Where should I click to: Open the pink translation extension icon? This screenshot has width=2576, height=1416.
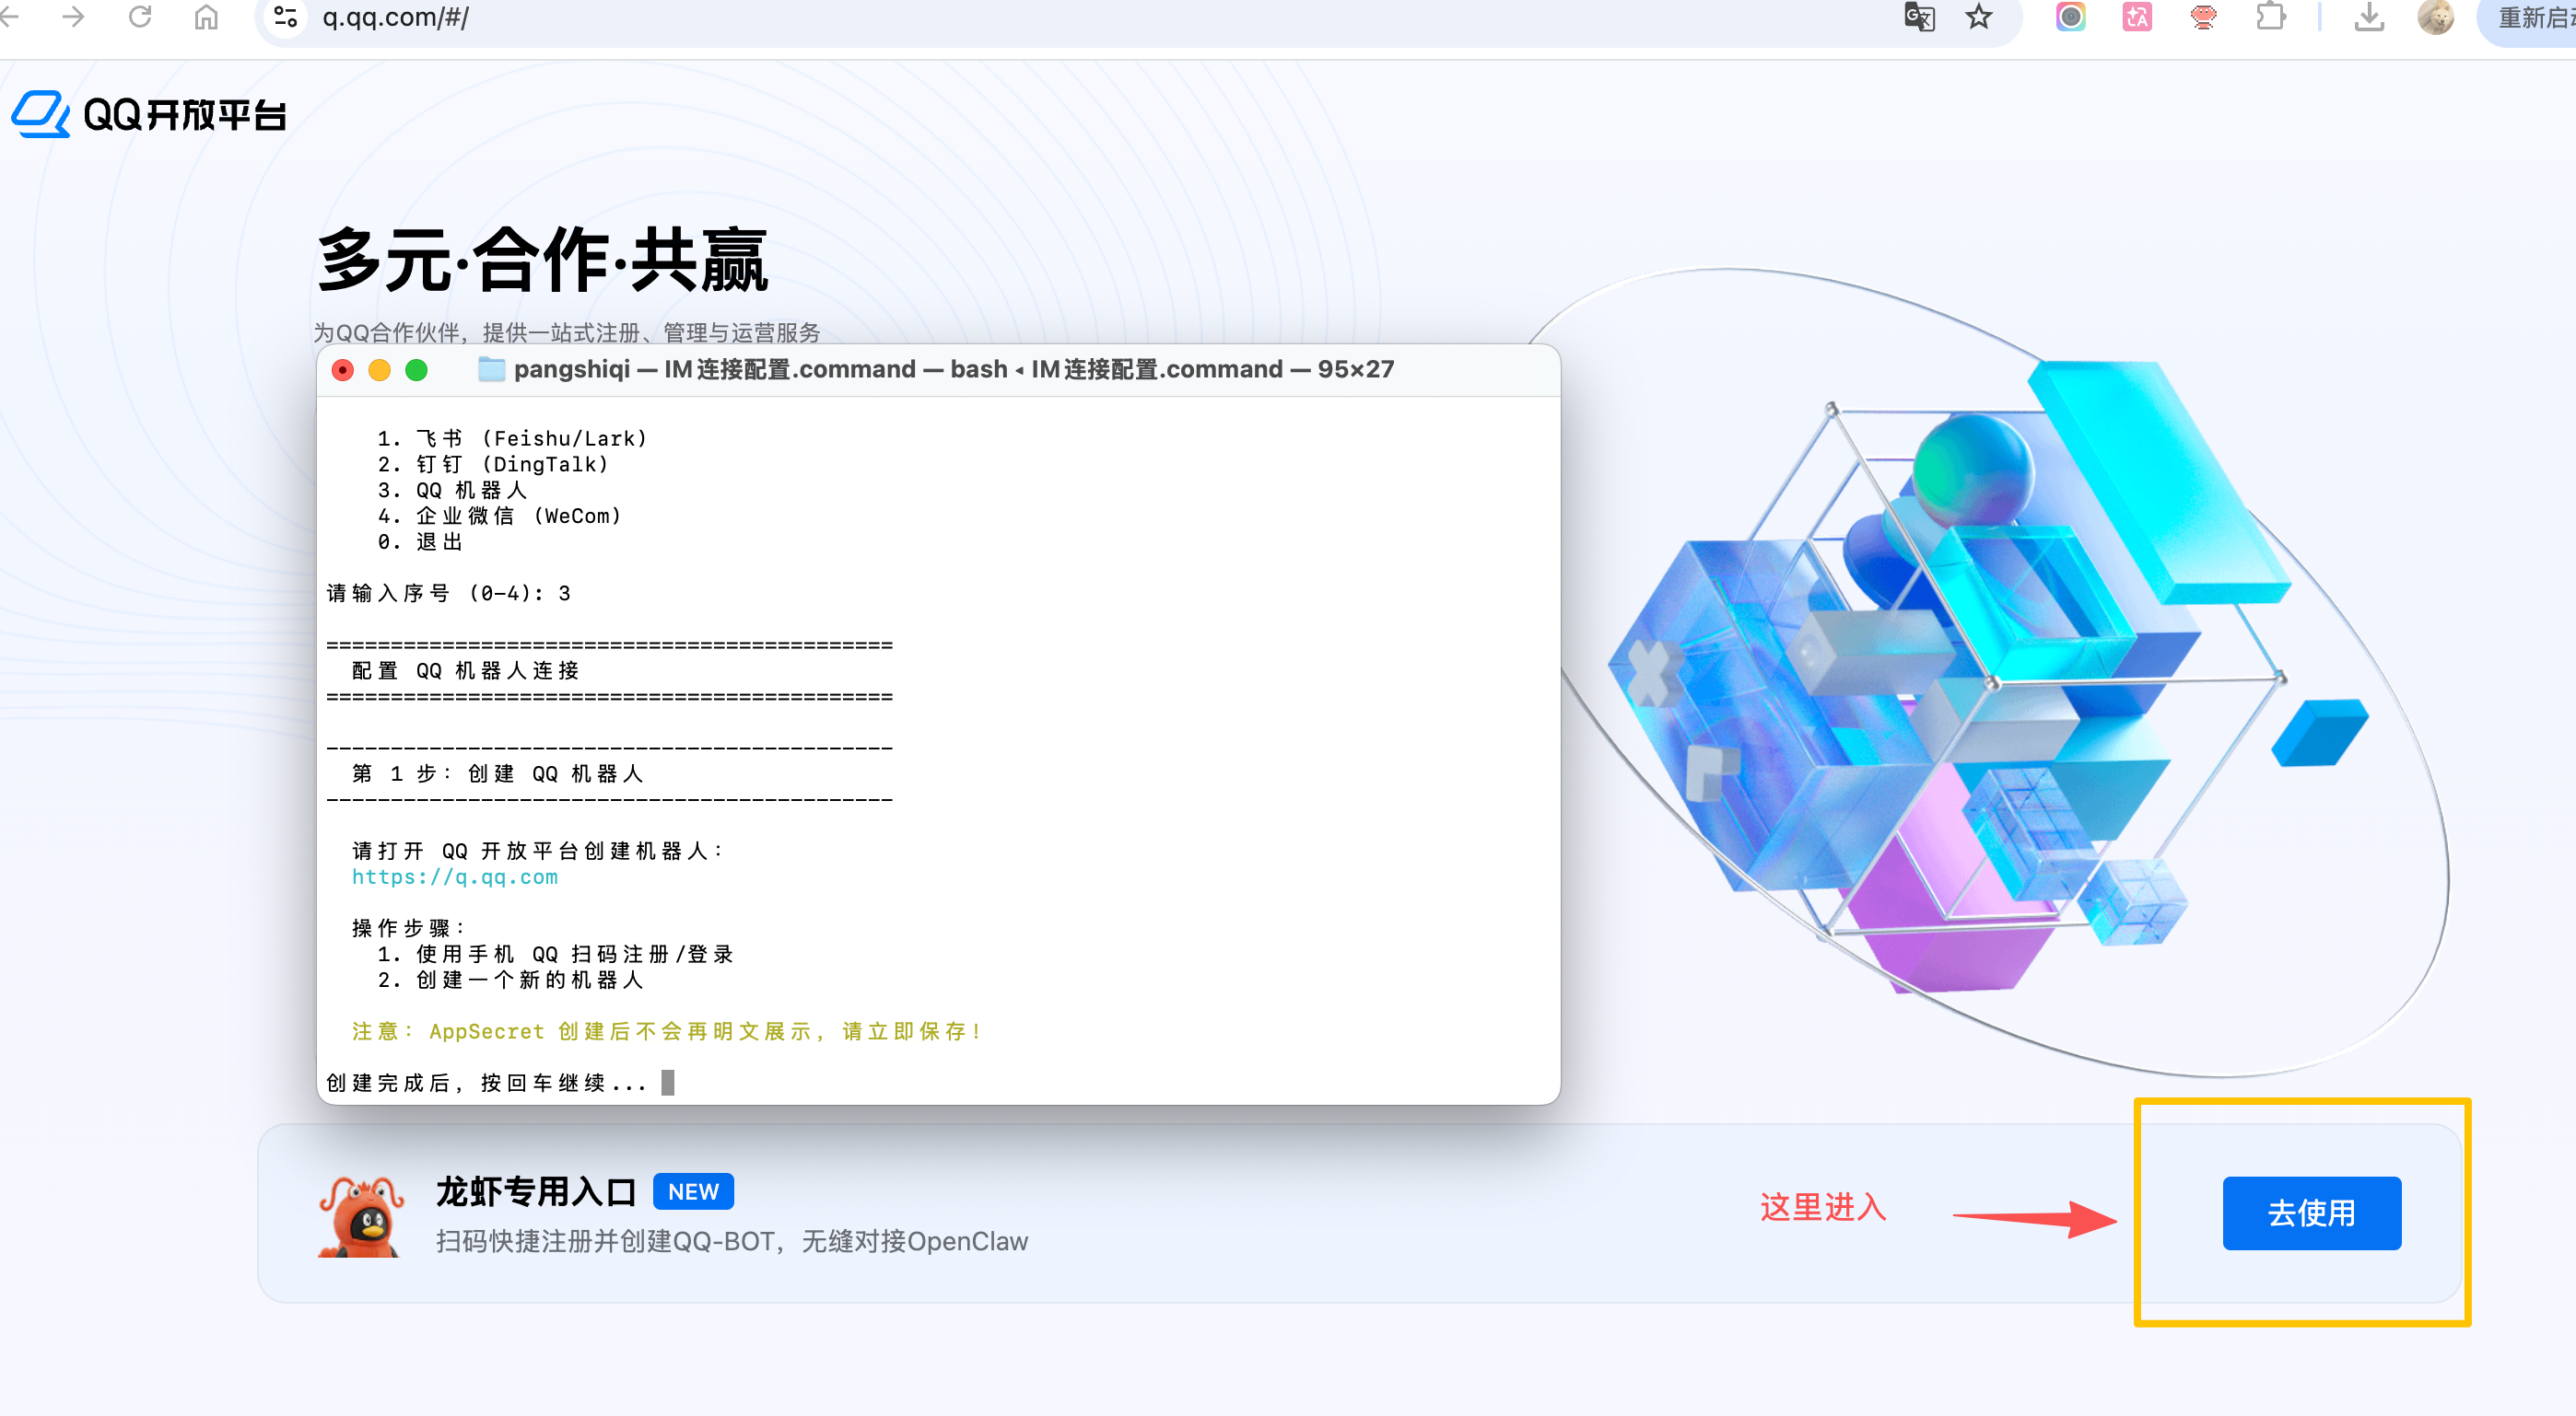click(x=2137, y=17)
